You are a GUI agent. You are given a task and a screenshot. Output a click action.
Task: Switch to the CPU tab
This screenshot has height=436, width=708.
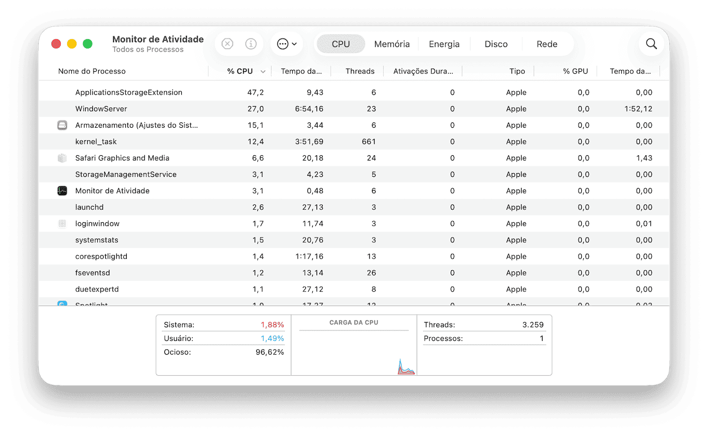pos(341,44)
